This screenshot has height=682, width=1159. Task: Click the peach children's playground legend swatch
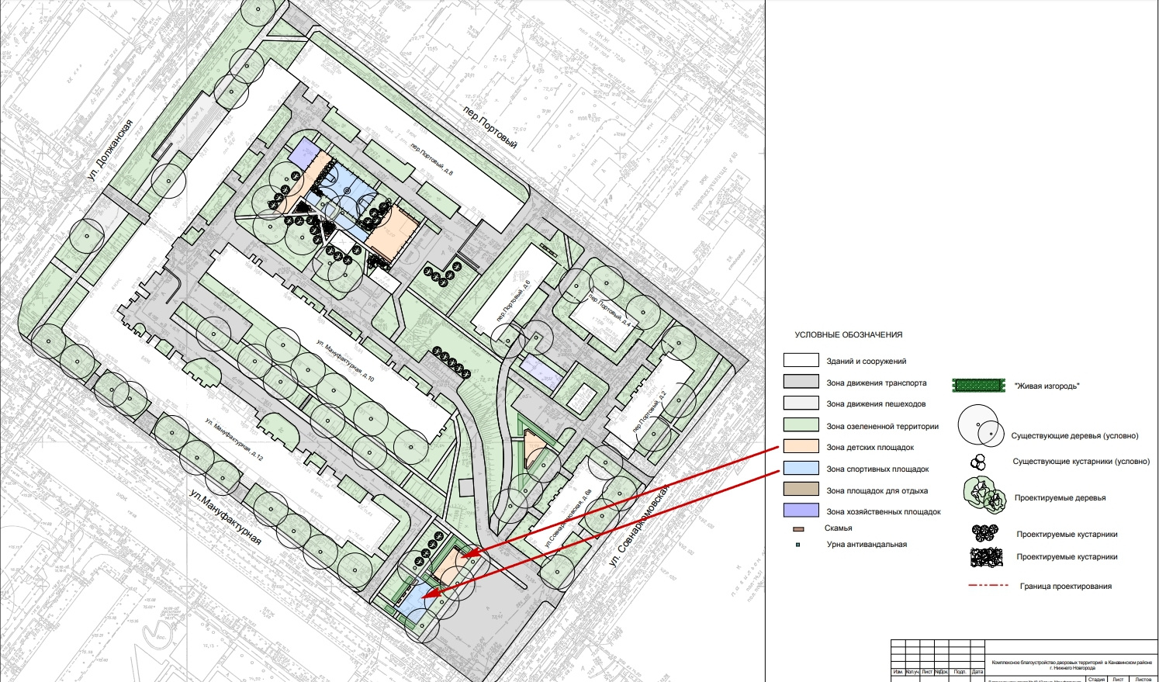click(x=801, y=447)
